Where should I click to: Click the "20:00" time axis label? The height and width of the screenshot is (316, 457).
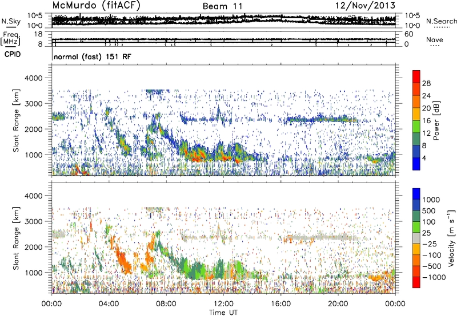click(x=338, y=304)
